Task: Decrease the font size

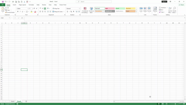Action: (x=37, y=8)
